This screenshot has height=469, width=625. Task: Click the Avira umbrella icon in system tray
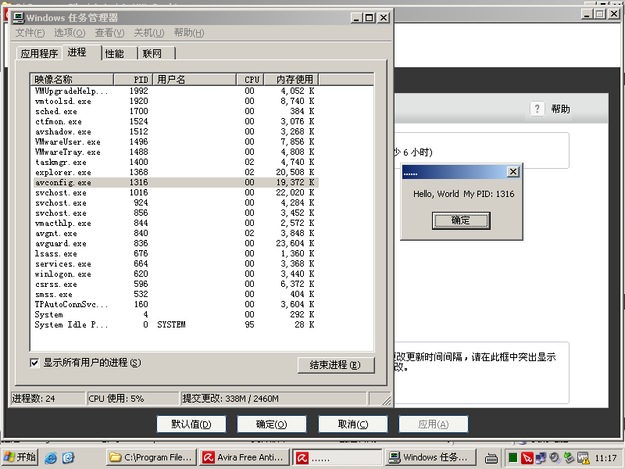527,457
